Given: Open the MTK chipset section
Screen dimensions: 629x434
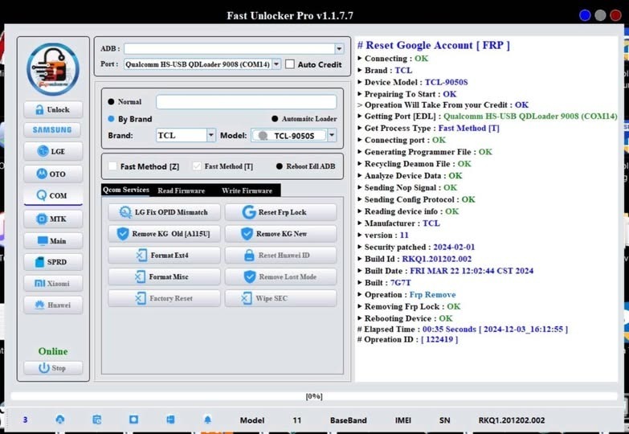Looking at the screenshot, I should (53, 219).
